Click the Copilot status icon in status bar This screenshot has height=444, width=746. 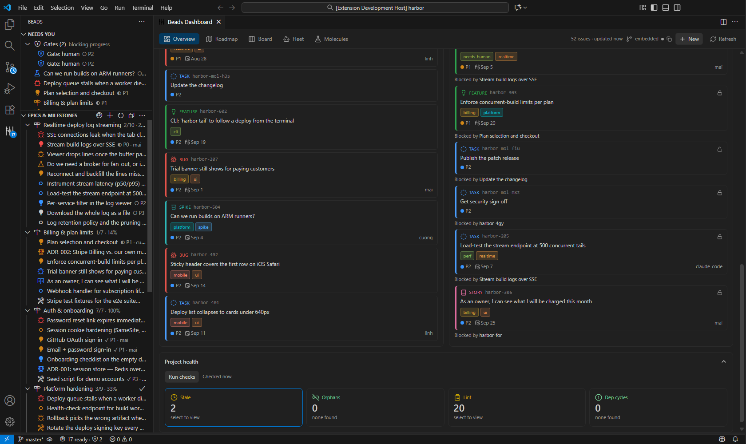tap(722, 439)
